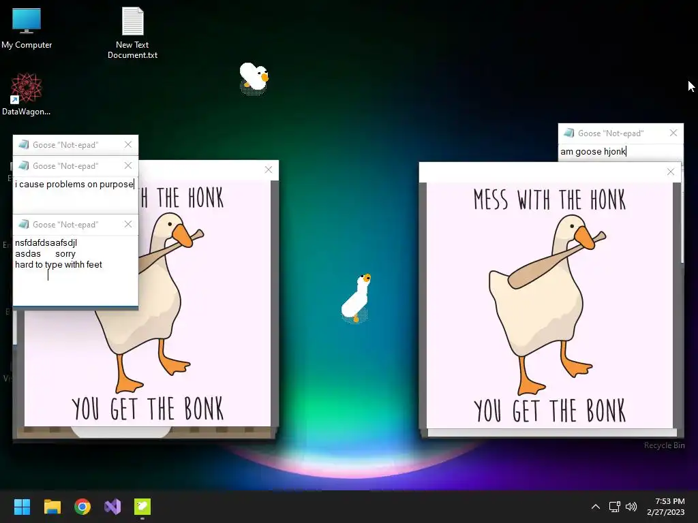Screen dimensions: 698x523
Task: Open network status in system tray
Action: tap(615, 507)
